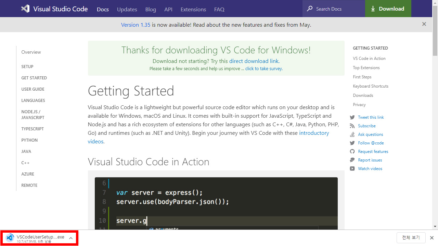
Task: Close the browser download bar
Action: (432, 238)
